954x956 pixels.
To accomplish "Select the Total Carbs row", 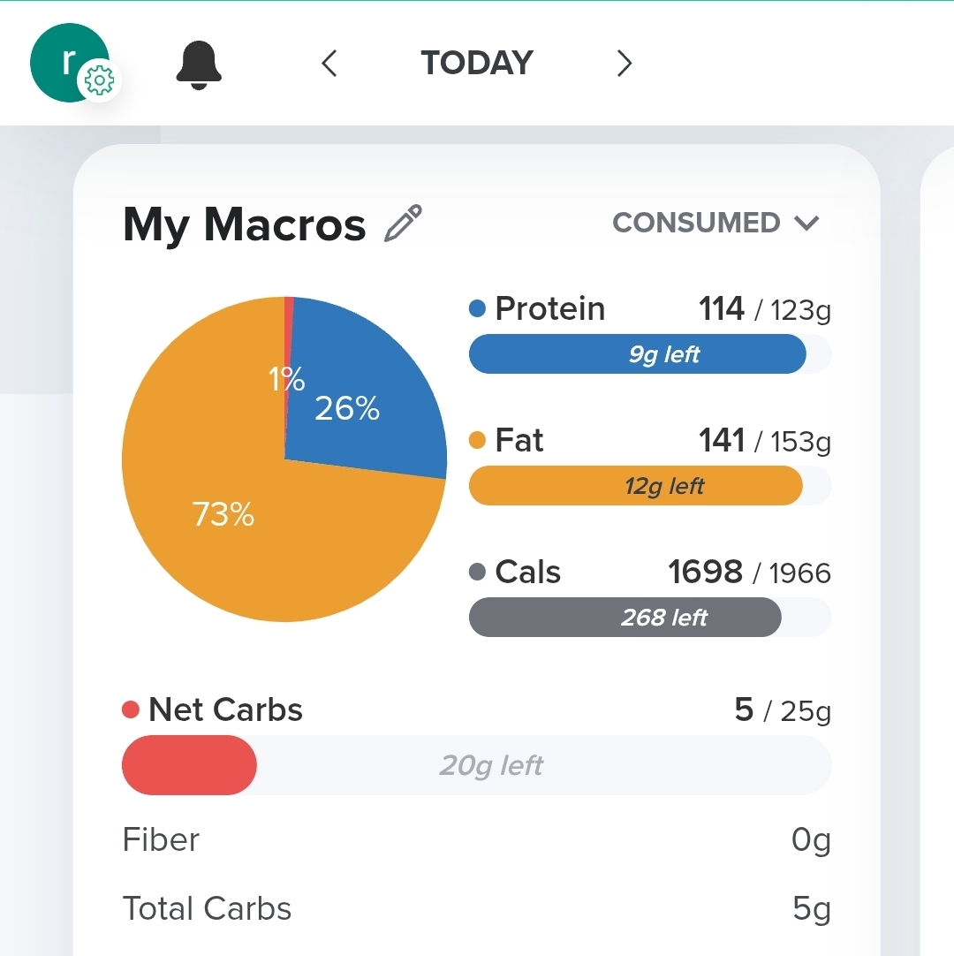I will 476,908.
